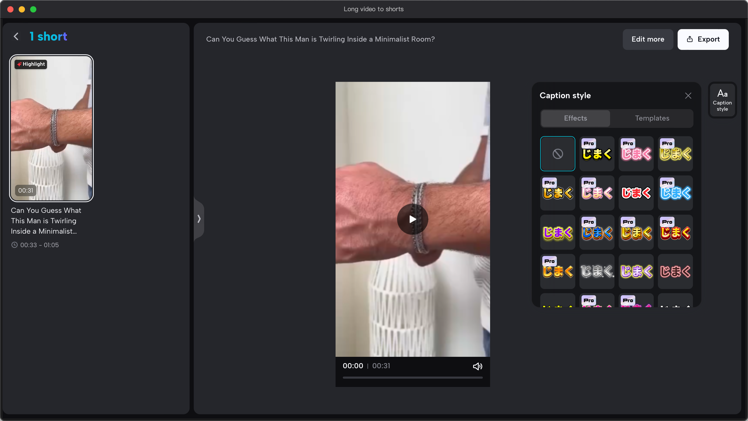Viewport: 748px width, 421px height.
Task: Choose the pink outline caption effect in fourth row
Action: click(675, 271)
